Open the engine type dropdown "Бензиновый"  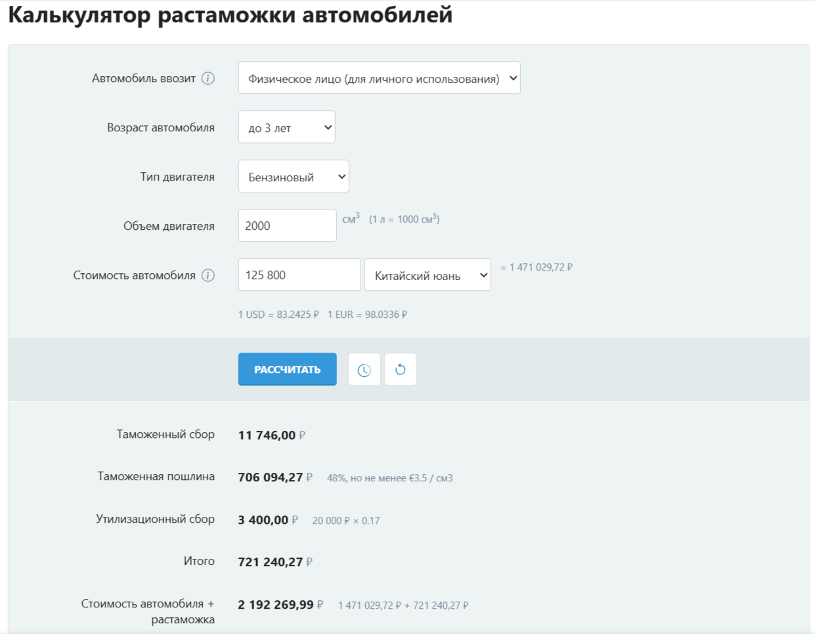(x=293, y=177)
